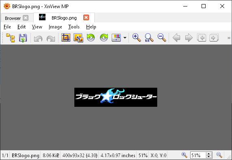Open the Browser folder tree icon

click(10, 38)
